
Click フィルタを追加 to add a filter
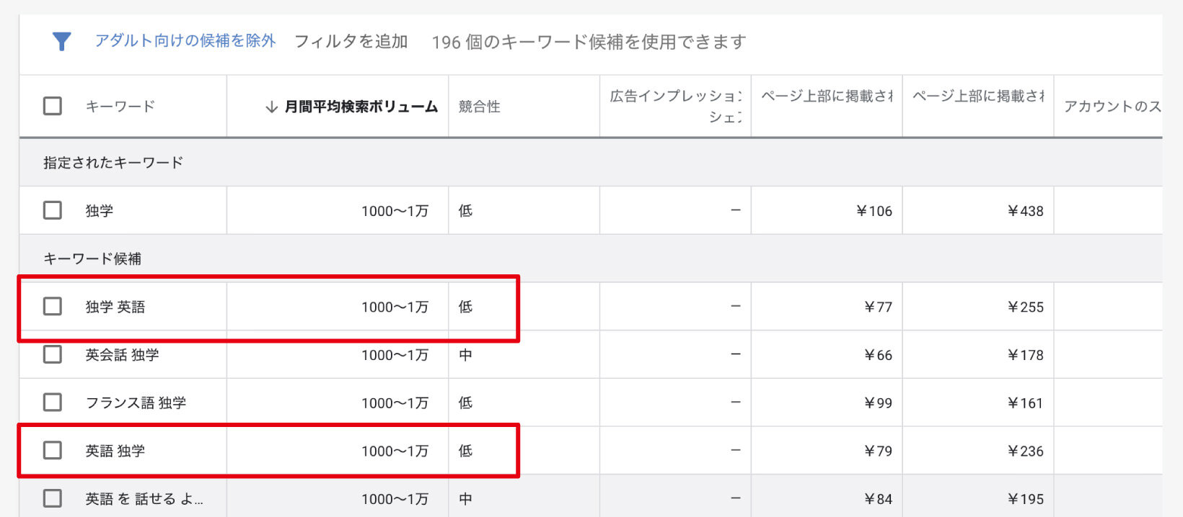coord(351,42)
